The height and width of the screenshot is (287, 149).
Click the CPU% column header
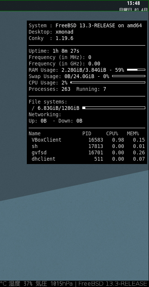click(112, 134)
